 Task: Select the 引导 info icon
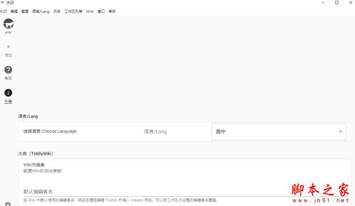tap(8, 93)
